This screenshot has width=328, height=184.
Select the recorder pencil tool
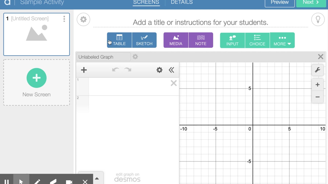point(37,181)
